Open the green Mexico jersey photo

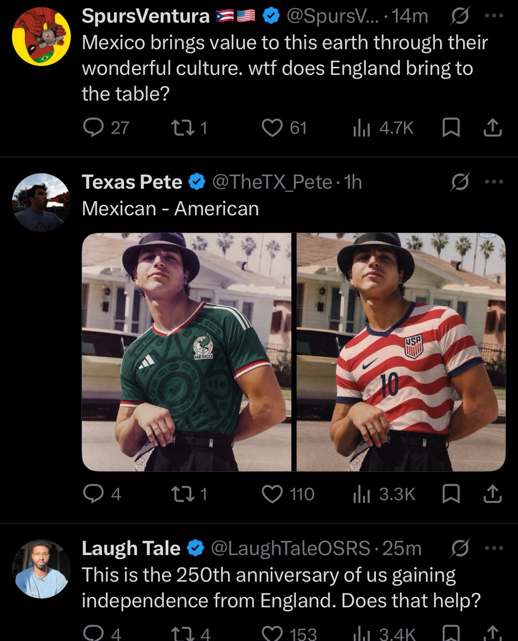tap(186, 352)
